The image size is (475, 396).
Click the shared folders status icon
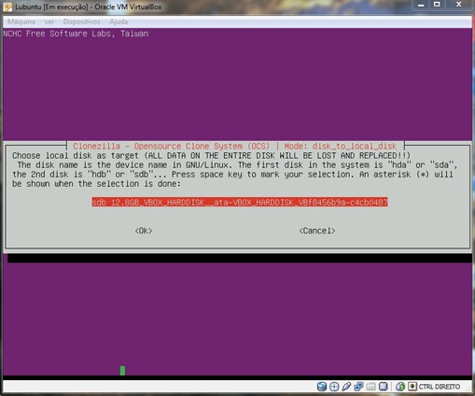coord(370,387)
